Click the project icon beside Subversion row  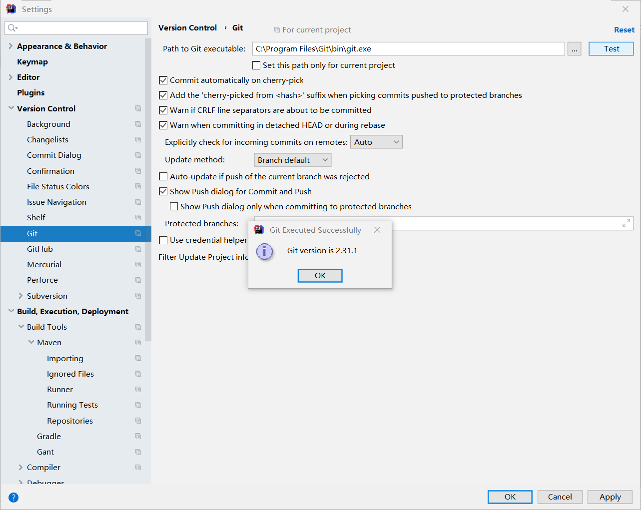tap(138, 296)
